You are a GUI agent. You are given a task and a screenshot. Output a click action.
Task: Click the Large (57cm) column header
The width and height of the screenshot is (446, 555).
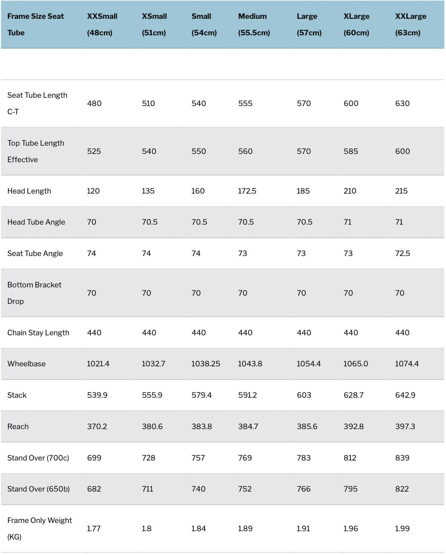(309, 24)
